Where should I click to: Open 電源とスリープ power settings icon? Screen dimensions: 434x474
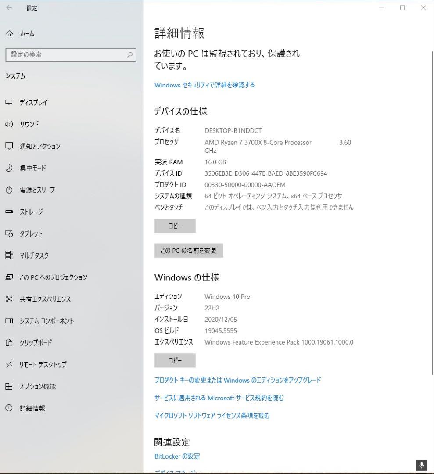(9, 190)
